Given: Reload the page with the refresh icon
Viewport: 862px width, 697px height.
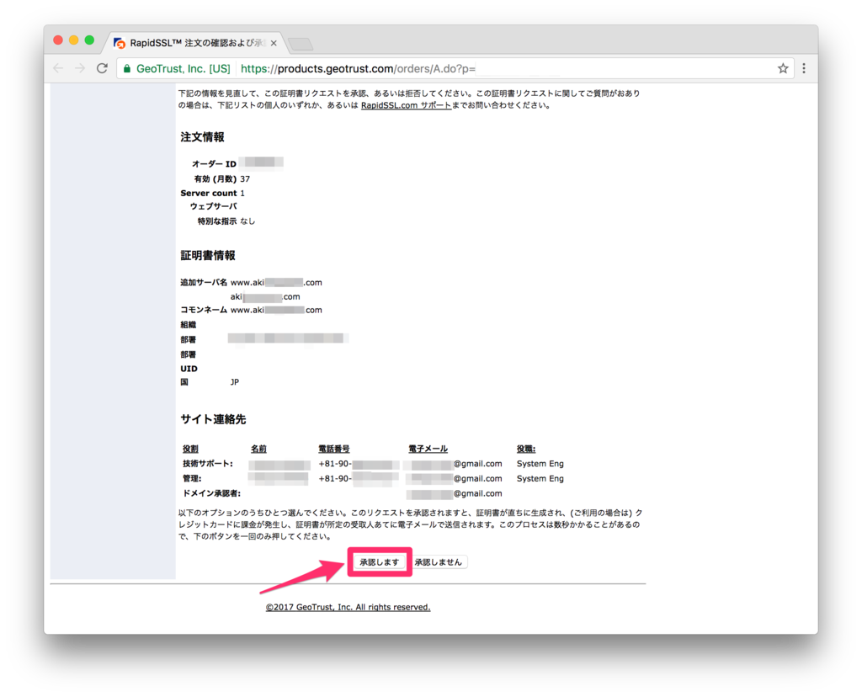Looking at the screenshot, I should (102, 68).
